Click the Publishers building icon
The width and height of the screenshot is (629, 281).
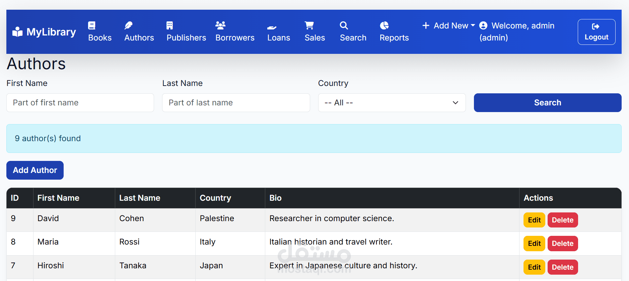point(170,25)
